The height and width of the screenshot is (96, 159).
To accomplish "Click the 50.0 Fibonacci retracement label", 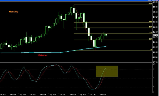I will tap(151, 27).
